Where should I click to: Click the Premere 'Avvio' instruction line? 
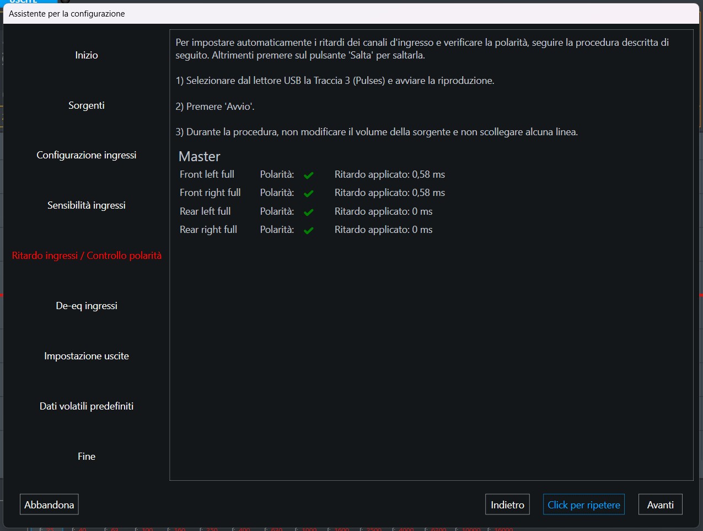tap(215, 107)
